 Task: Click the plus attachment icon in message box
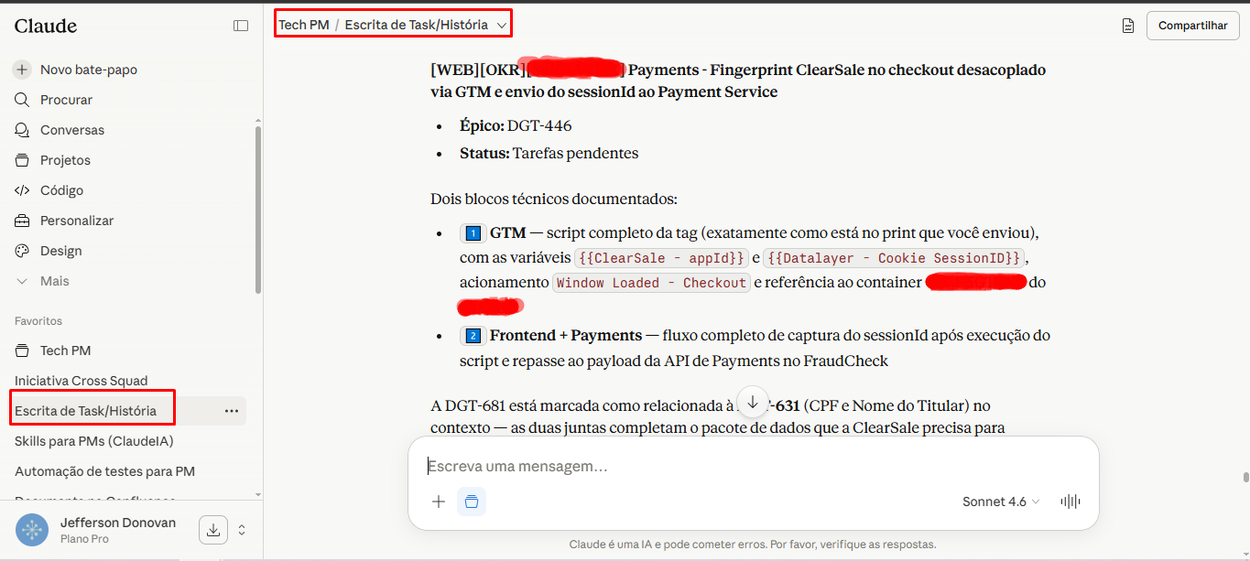point(439,502)
